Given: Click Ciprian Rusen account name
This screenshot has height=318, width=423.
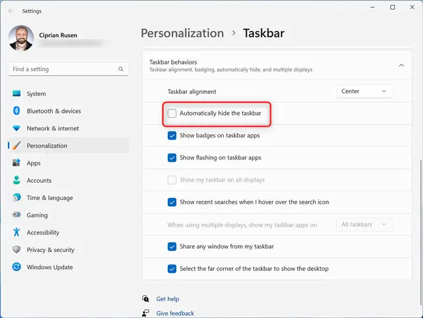Looking at the screenshot, I should pyautogui.click(x=58, y=35).
